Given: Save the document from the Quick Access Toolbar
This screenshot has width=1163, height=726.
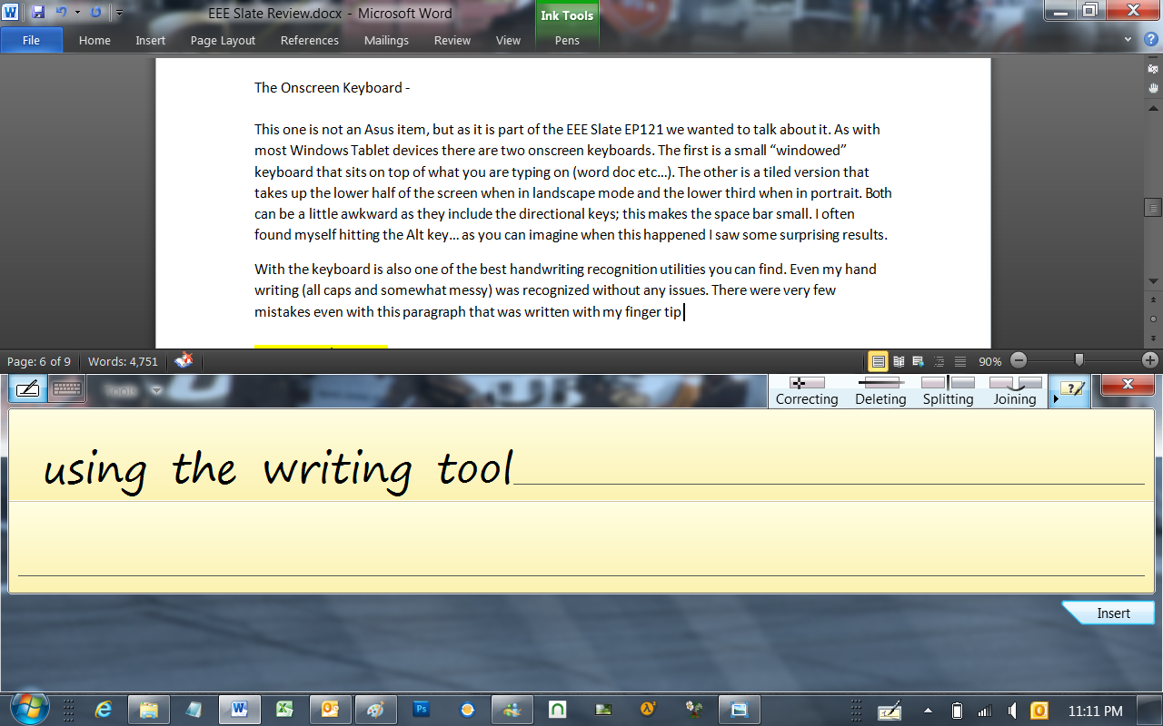Looking at the screenshot, I should (38, 13).
